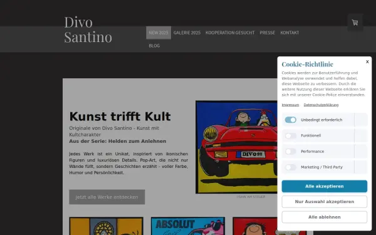Go to the KONTAKT page

pos(290,33)
